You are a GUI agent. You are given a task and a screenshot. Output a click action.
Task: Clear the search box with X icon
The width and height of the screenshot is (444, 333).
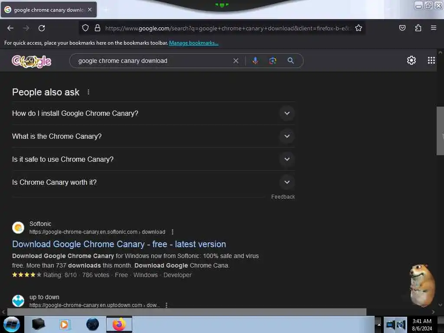coord(235,61)
